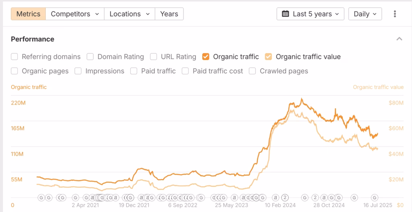412x212 pixels.
Task: Open the three-dot more options menu
Action: point(395,14)
